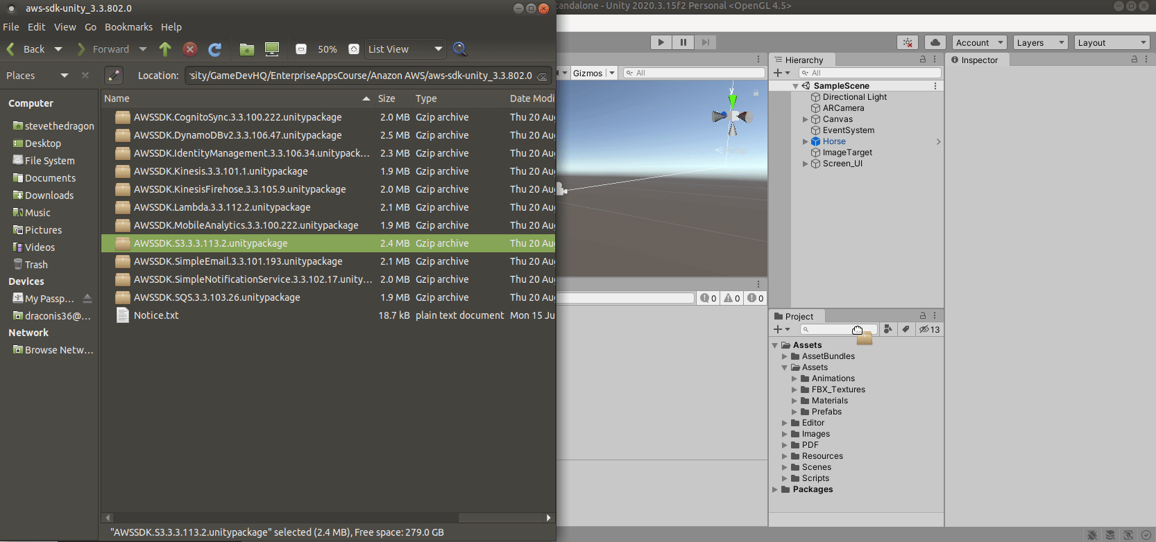
Task: Open the Computer location icon
Action: (x=272, y=49)
